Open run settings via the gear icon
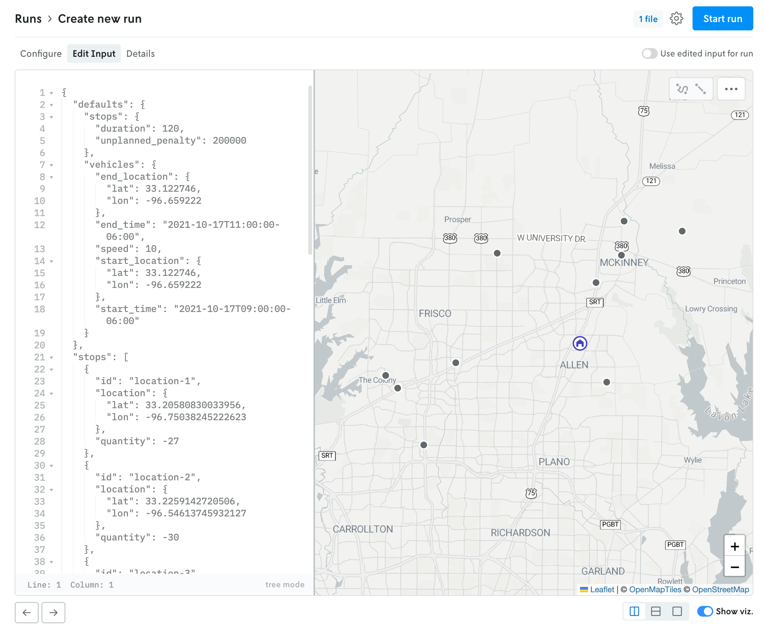 coord(677,19)
